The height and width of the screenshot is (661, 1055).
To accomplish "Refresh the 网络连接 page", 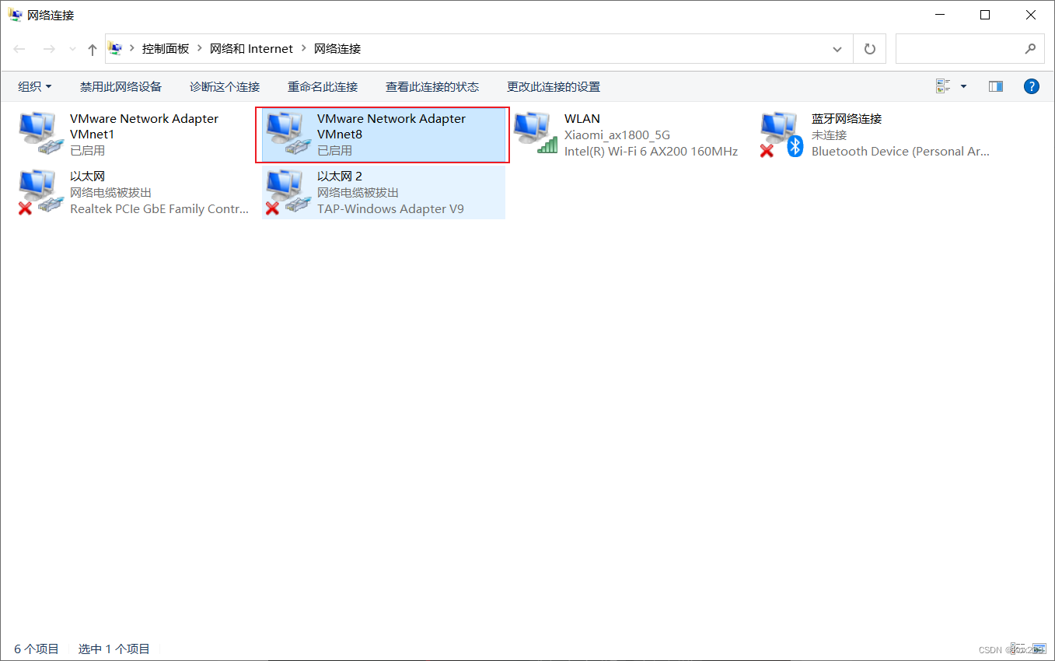I will click(869, 48).
